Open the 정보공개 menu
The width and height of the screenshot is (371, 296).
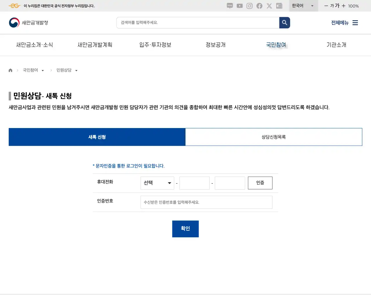216,45
